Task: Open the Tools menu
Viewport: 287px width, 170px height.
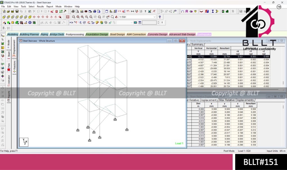Action: tap(23, 6)
